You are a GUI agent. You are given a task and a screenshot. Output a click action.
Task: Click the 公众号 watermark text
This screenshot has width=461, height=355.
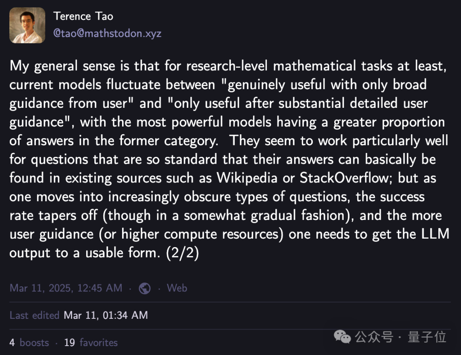(373, 337)
